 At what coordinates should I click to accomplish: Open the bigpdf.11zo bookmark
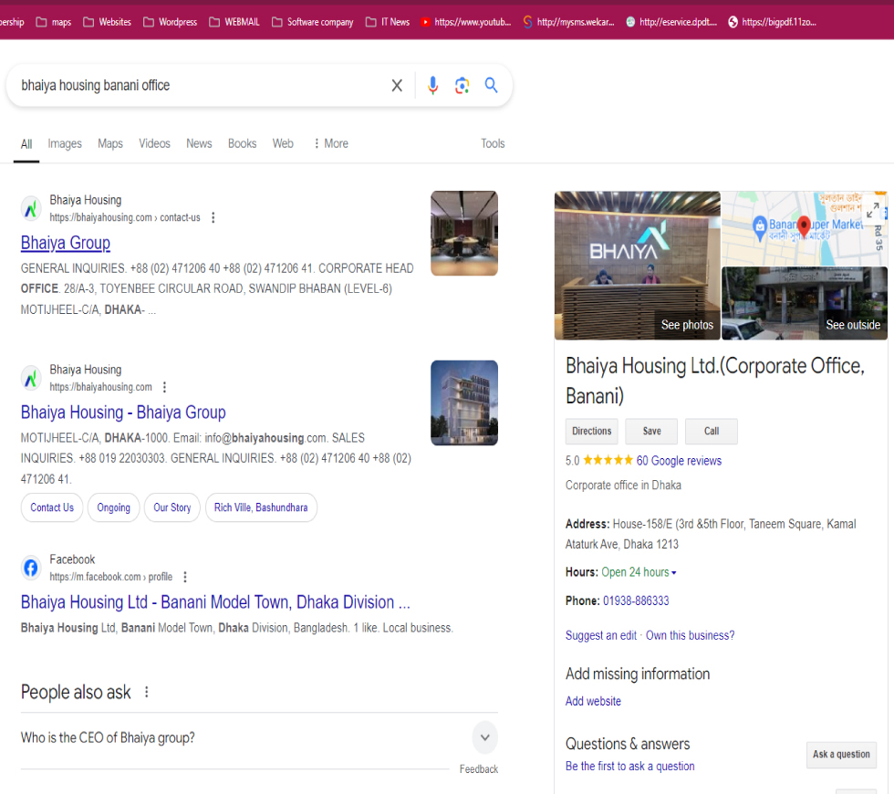click(x=772, y=22)
